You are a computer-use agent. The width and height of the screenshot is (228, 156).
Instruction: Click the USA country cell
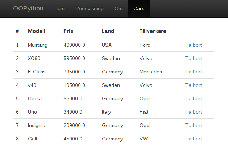pyautogui.click(x=107, y=45)
